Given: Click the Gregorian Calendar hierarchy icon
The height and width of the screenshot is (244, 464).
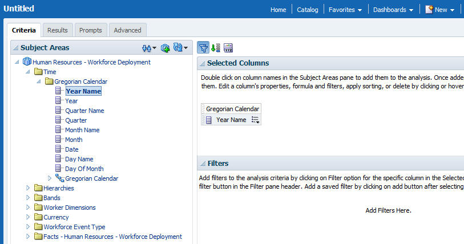Looking at the screenshot, I should coord(60,178).
